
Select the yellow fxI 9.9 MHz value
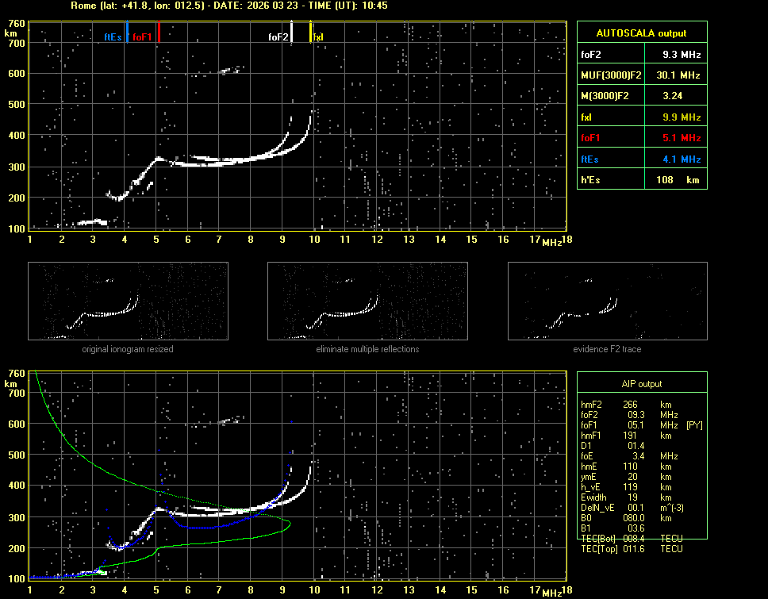[x=681, y=117]
